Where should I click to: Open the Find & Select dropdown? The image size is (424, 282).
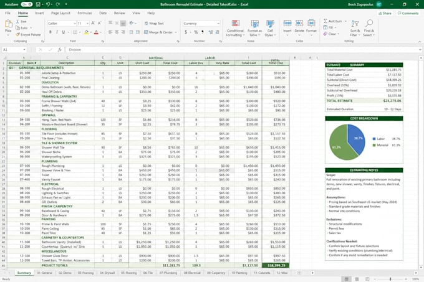[x=369, y=28]
